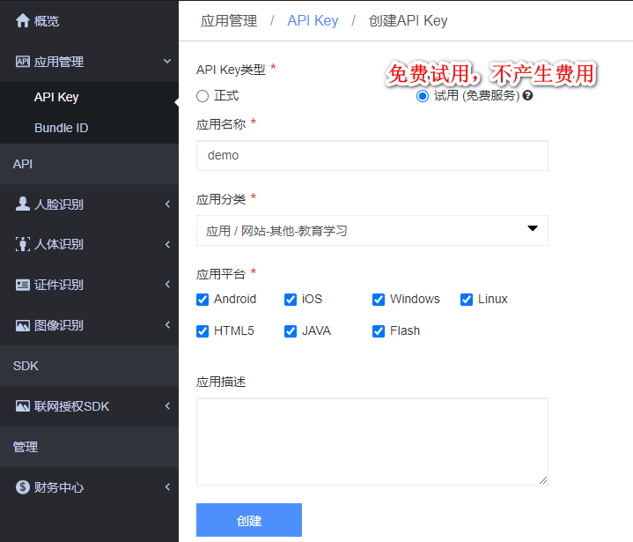This screenshot has width=633, height=542.
Task: Go to API Key breadcrumb link
Action: coord(313,20)
